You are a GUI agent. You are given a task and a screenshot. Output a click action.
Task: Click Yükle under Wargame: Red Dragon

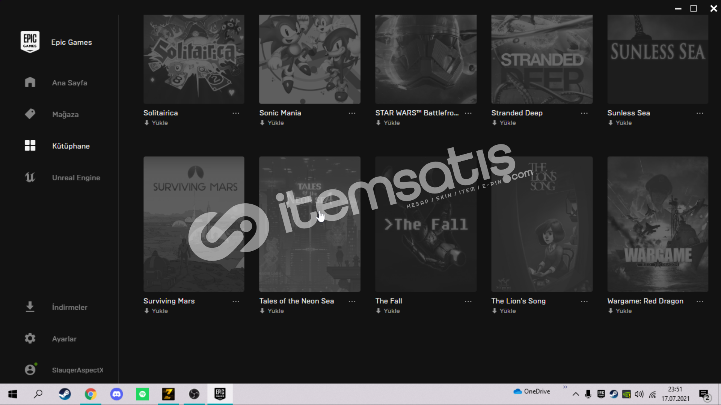pos(620,311)
